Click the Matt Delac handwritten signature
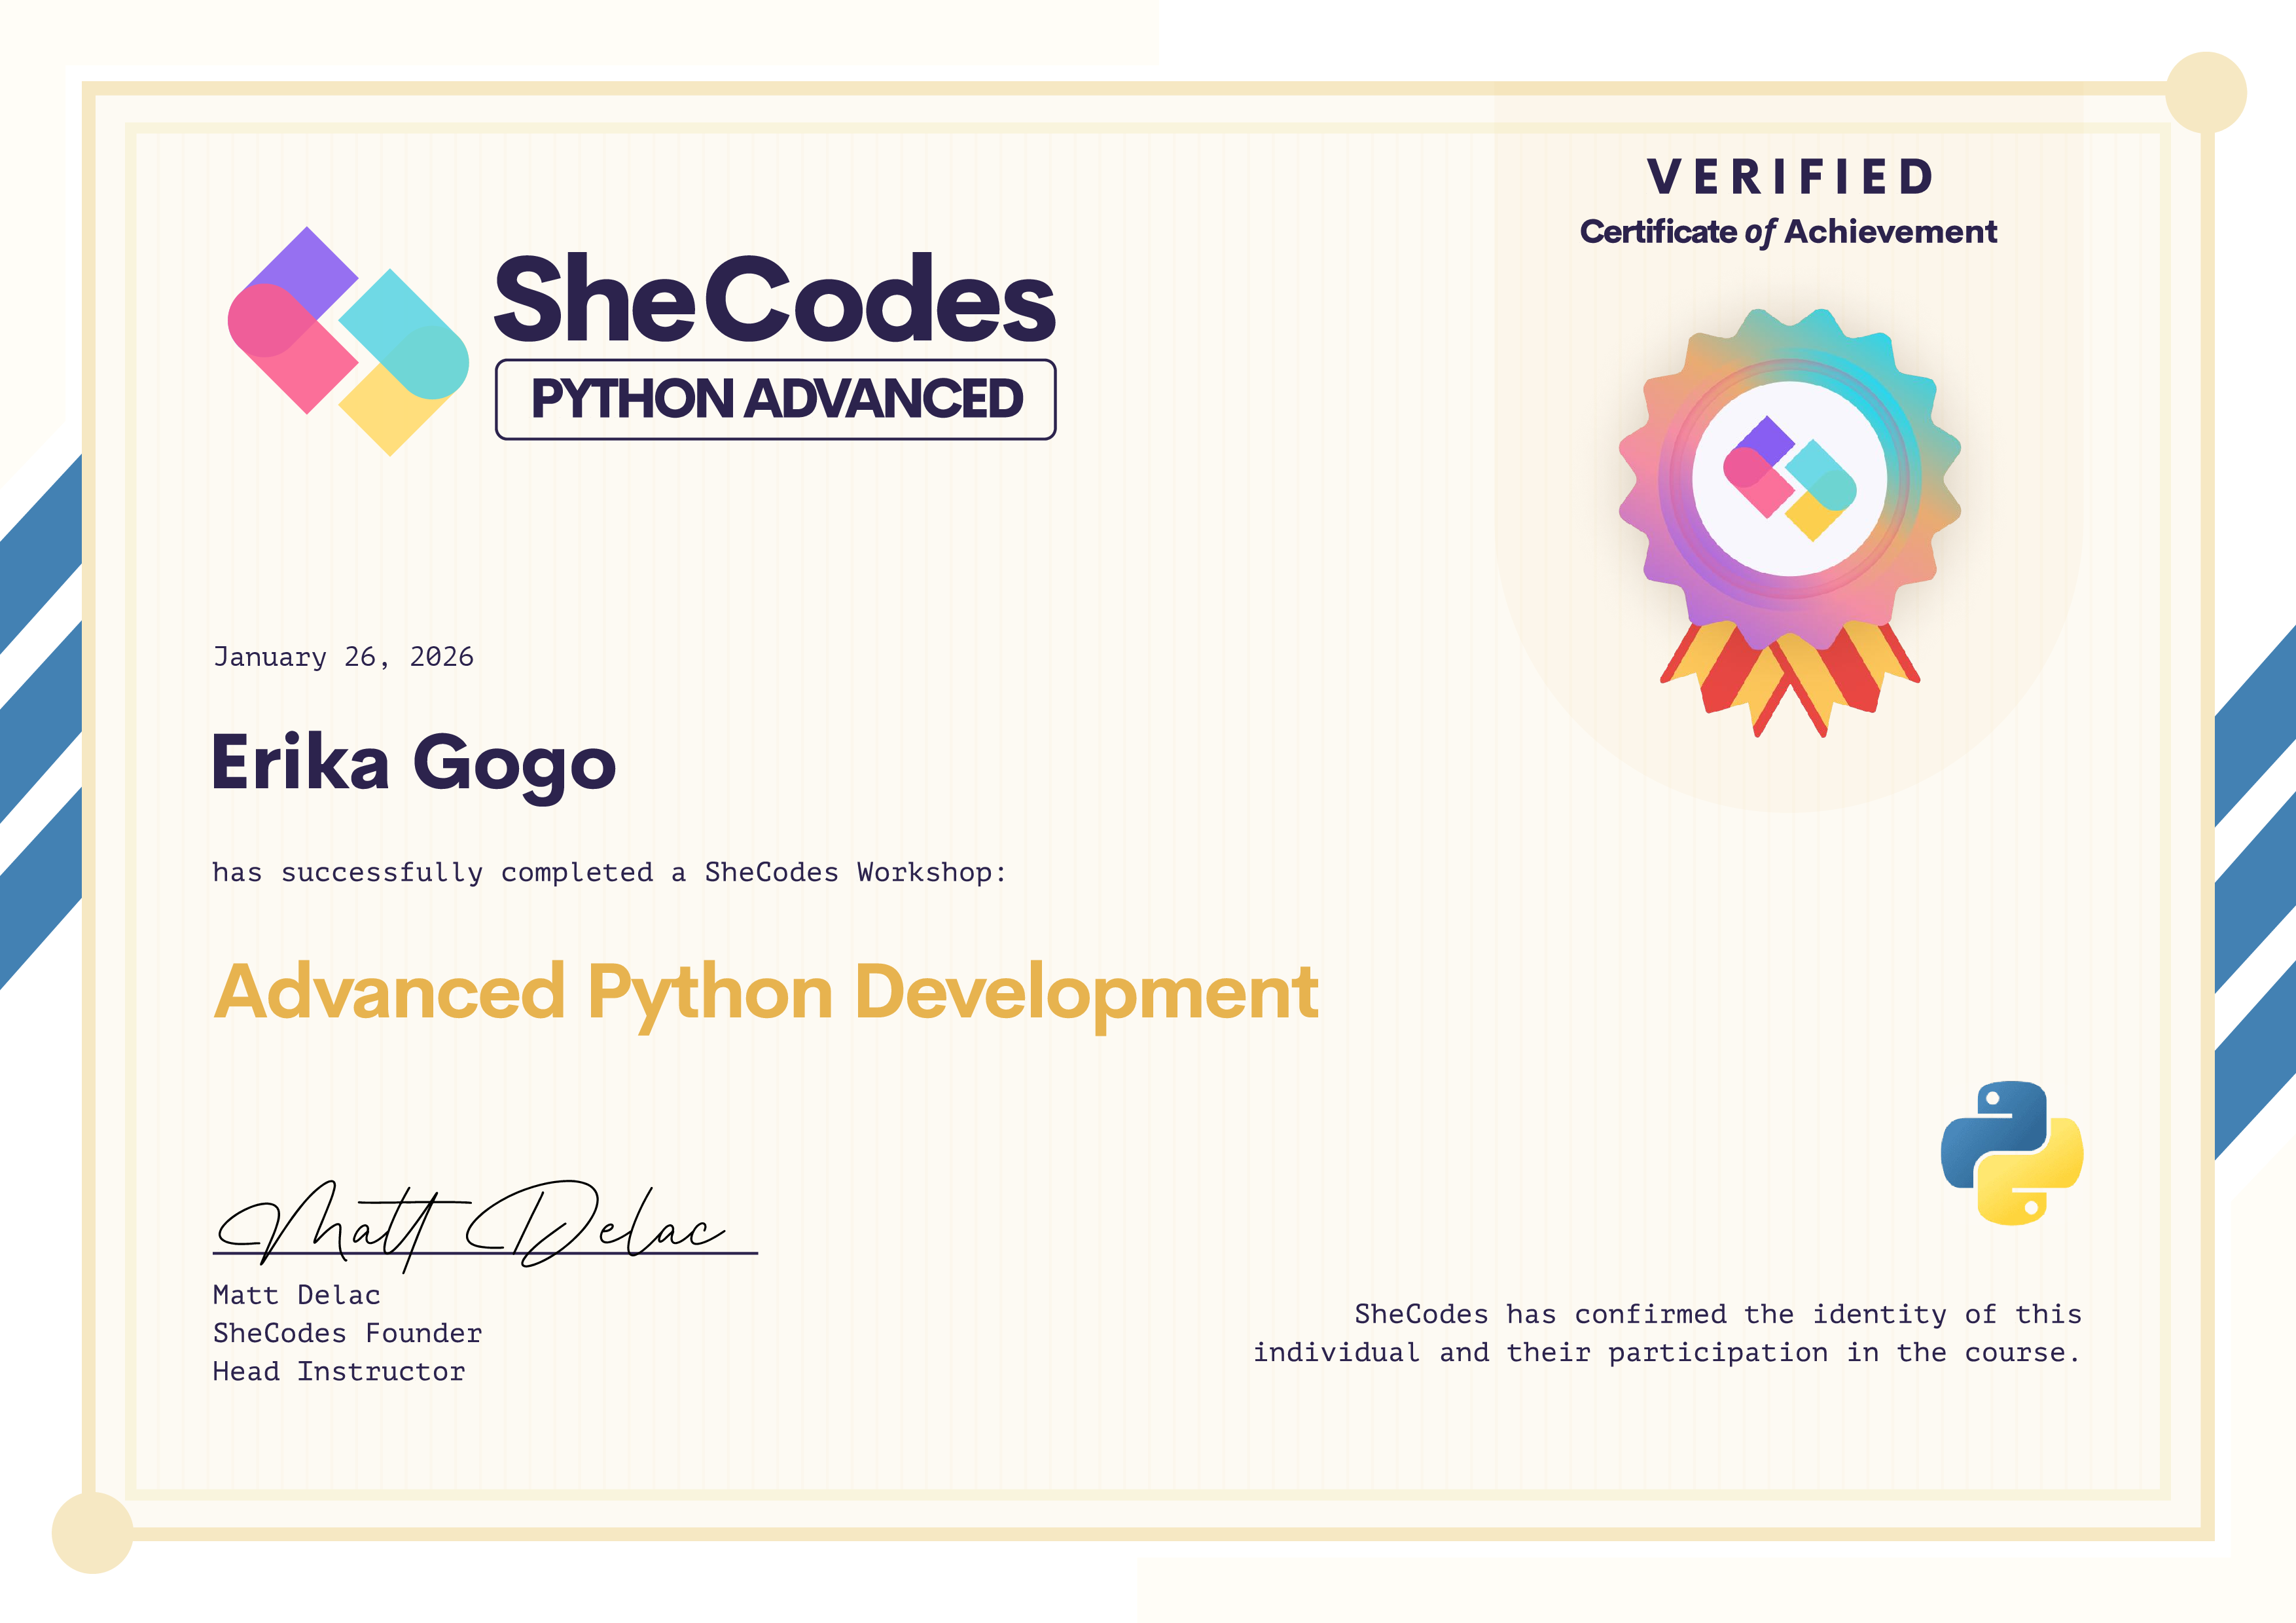Image resolution: width=2296 pixels, height=1623 pixels. pyautogui.click(x=470, y=1225)
